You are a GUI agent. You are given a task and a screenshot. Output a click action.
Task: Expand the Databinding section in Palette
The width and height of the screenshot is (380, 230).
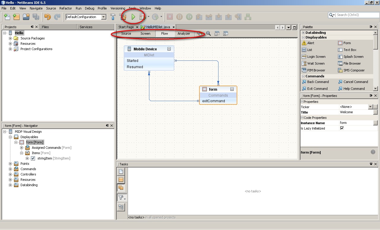pyautogui.click(x=303, y=33)
